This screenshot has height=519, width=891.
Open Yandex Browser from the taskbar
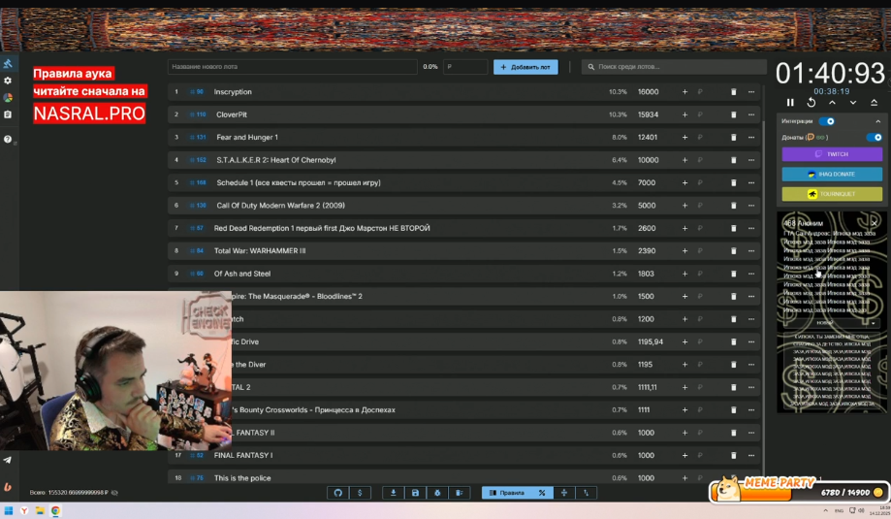(x=24, y=510)
